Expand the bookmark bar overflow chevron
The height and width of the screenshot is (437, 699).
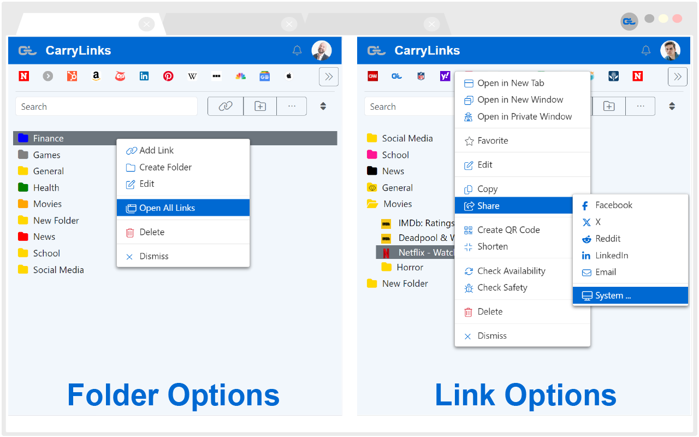pos(328,76)
